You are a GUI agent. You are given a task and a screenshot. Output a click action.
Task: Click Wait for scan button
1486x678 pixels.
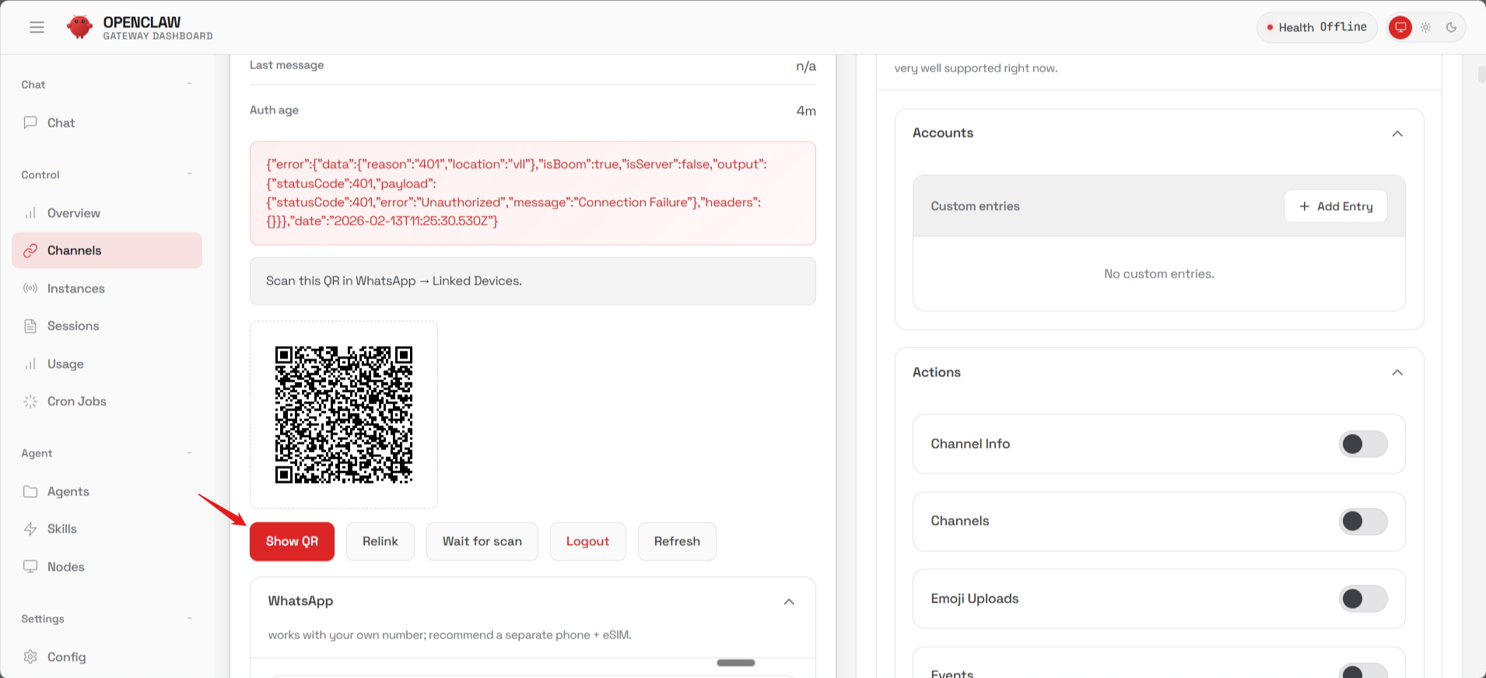(482, 541)
